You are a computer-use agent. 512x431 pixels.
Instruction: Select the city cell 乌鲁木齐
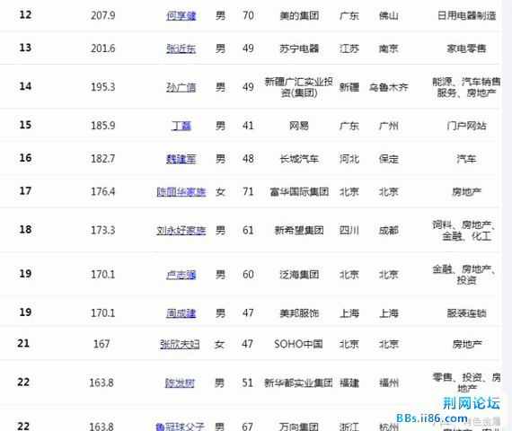pyautogui.click(x=389, y=87)
